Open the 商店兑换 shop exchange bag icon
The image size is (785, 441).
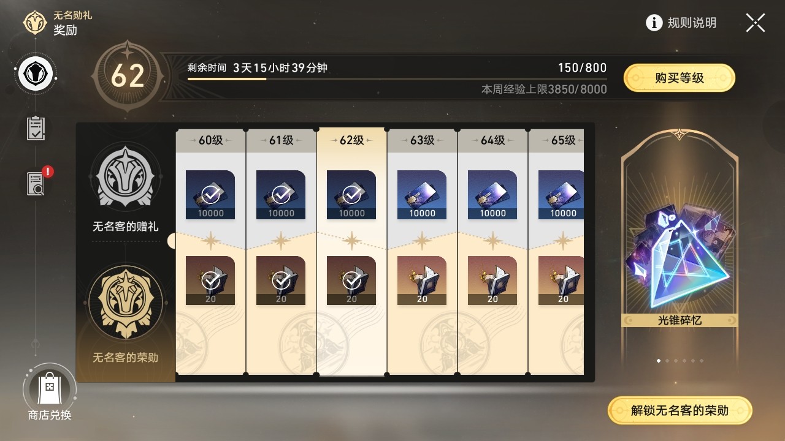(49, 388)
